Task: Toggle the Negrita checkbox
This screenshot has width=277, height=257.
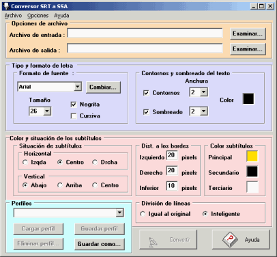Action: (x=74, y=105)
